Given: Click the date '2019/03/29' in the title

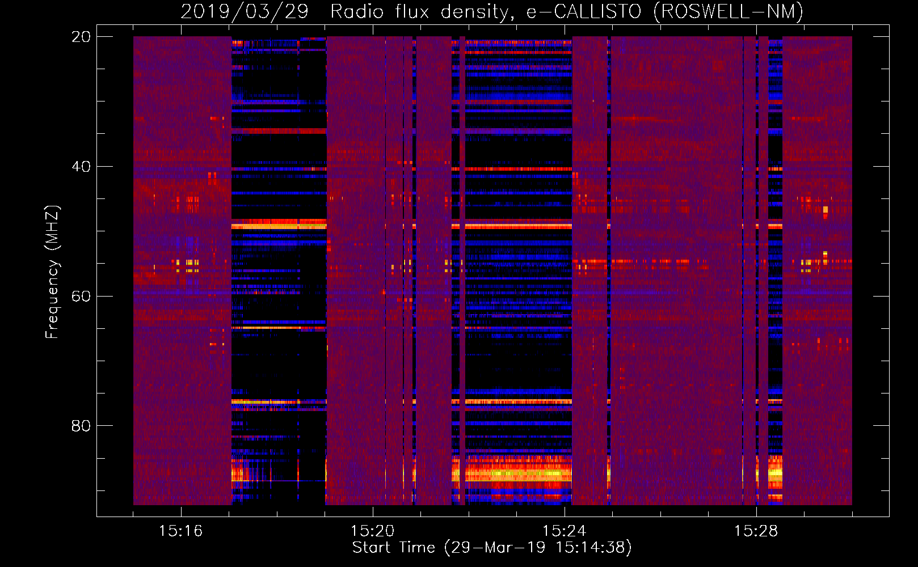Looking at the screenshot, I should click(x=245, y=12).
